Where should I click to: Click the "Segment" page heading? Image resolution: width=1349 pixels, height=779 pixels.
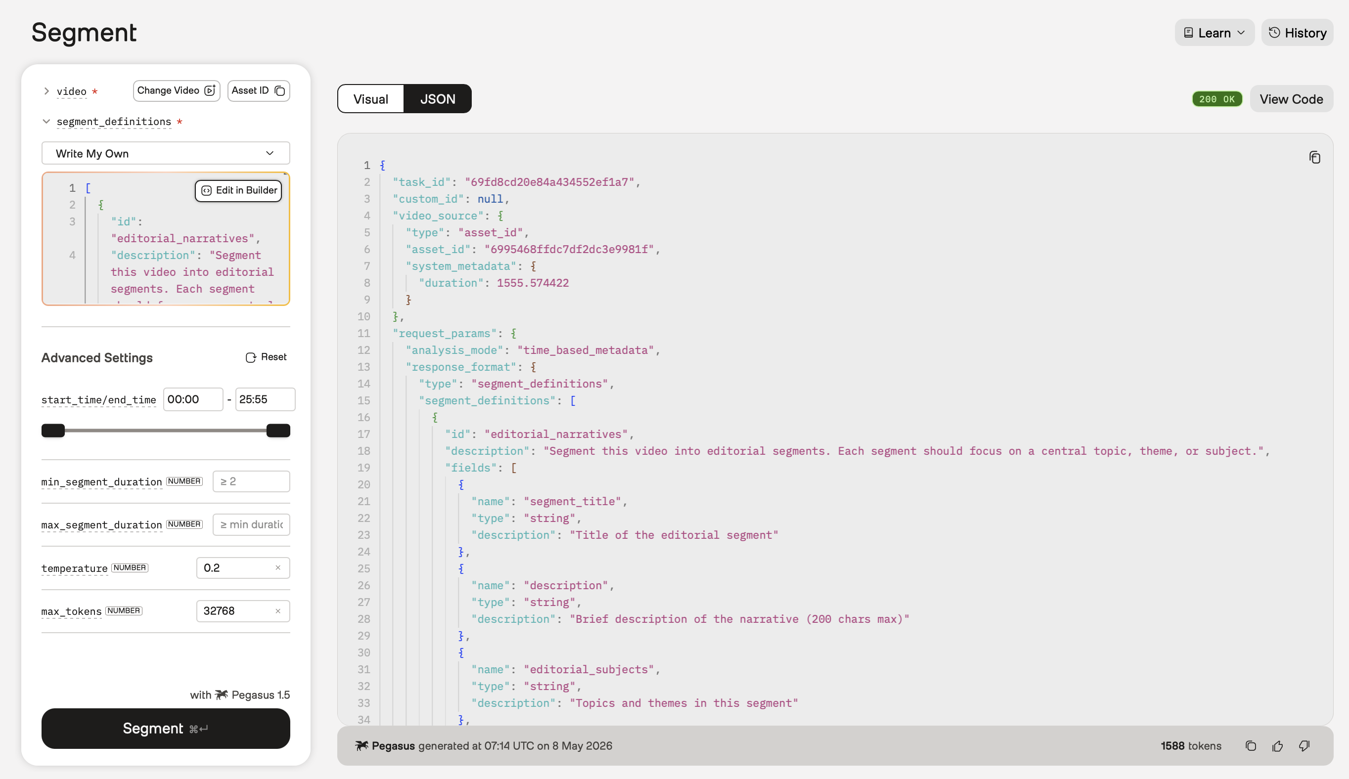click(84, 33)
